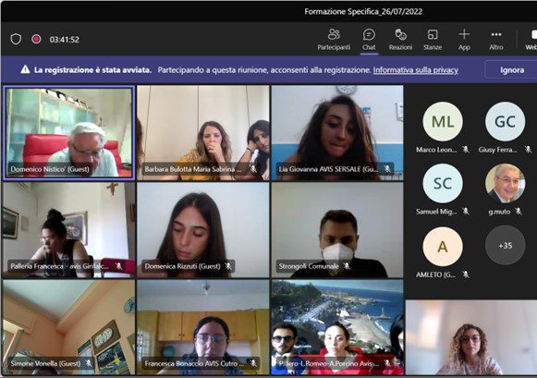This screenshot has width=537, height=378.
Task: Open the Partecipanti panel
Action: pyautogui.click(x=334, y=40)
